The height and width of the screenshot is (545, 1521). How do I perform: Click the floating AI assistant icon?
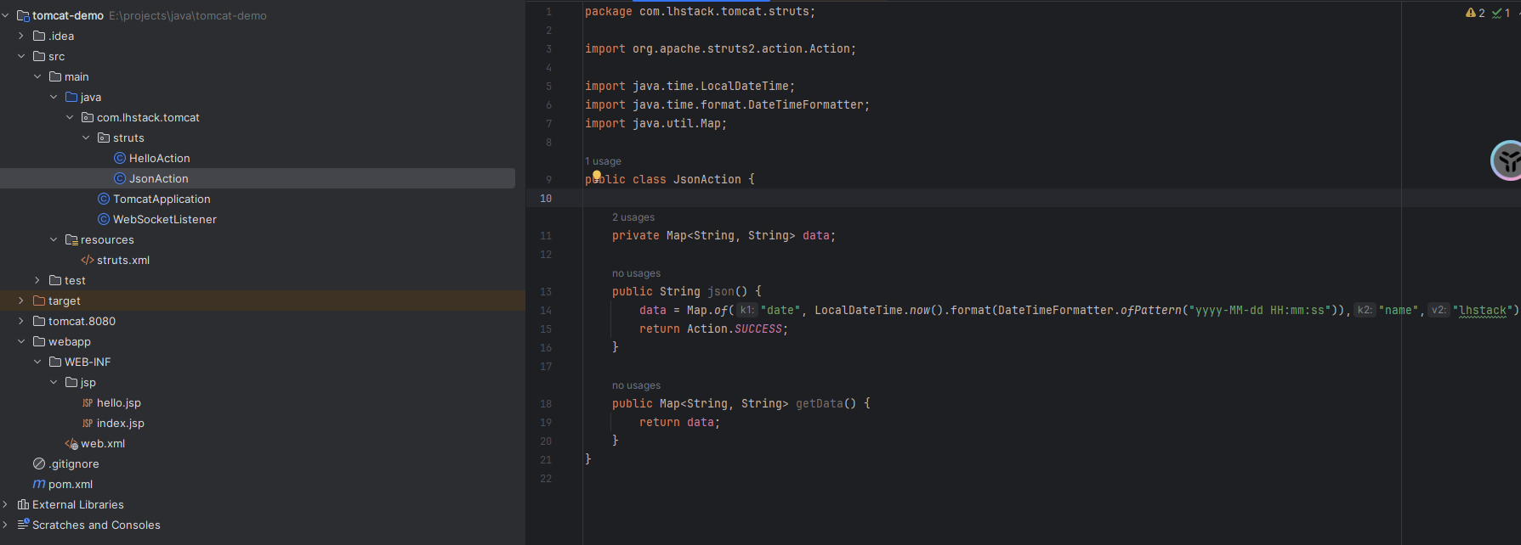point(1508,160)
